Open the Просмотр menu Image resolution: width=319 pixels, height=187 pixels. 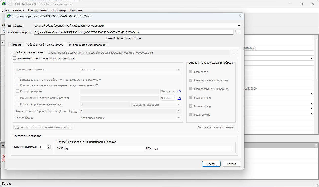pos(59,10)
